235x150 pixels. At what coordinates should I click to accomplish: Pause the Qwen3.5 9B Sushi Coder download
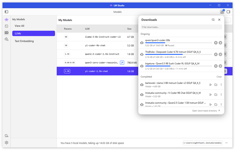[220, 66]
